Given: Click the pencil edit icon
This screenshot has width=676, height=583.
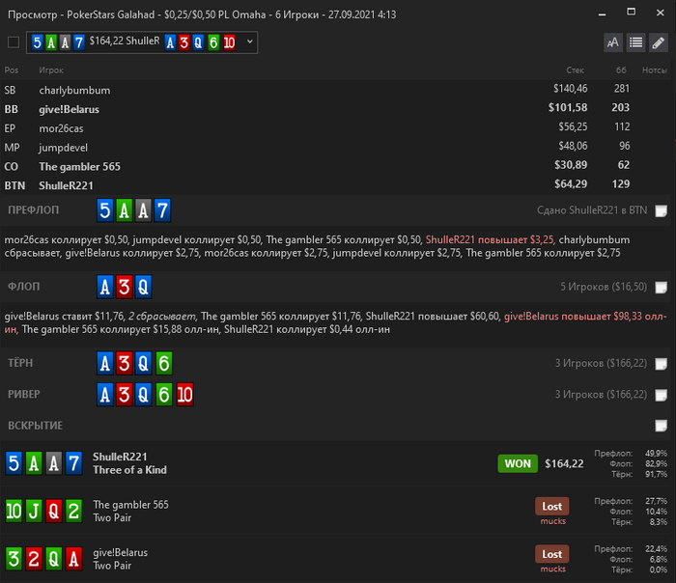Looking at the screenshot, I should [659, 42].
